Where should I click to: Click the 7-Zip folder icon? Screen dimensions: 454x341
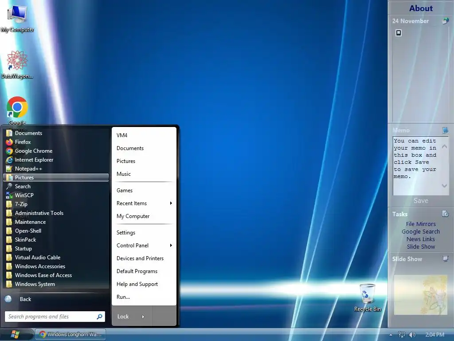click(9, 204)
